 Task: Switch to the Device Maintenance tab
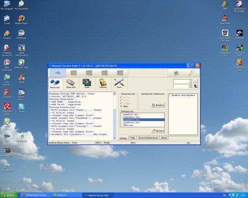pyautogui.click(x=148, y=138)
